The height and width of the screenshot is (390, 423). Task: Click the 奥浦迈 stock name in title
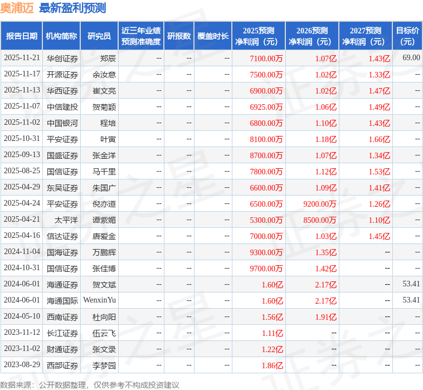(x=17, y=8)
